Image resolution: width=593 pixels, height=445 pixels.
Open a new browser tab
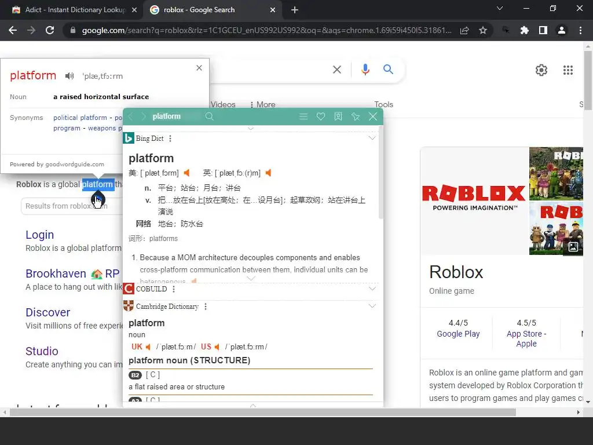295,10
